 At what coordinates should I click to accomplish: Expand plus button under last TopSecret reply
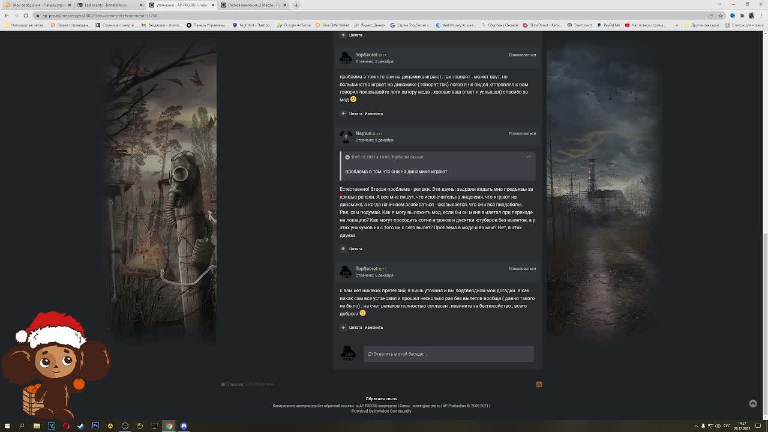coord(343,327)
